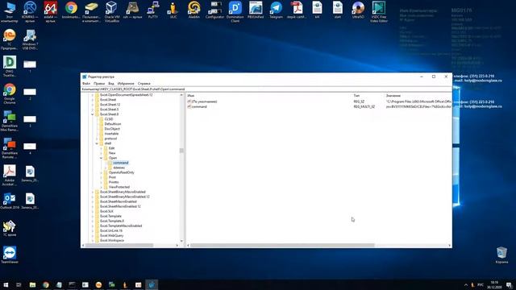Open Windows 7 USB DVD tool icon
Viewport: 516px width, 290px height.
(x=30, y=39)
